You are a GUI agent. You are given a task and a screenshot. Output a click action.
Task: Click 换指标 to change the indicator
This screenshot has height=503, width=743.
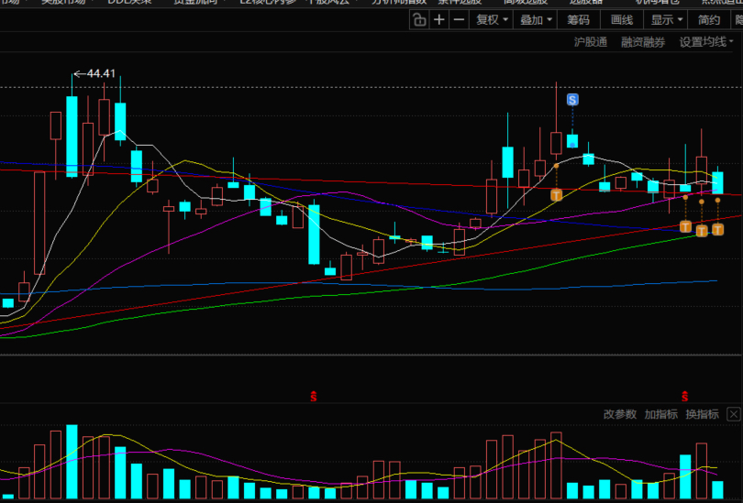[x=702, y=414]
